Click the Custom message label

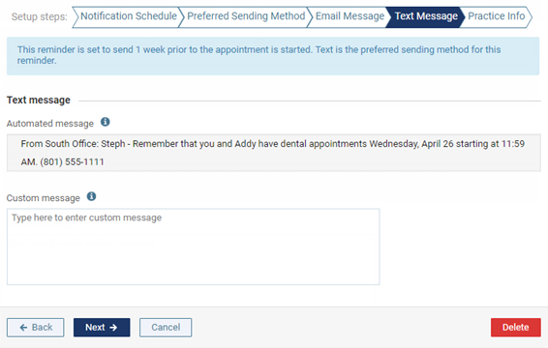43,198
